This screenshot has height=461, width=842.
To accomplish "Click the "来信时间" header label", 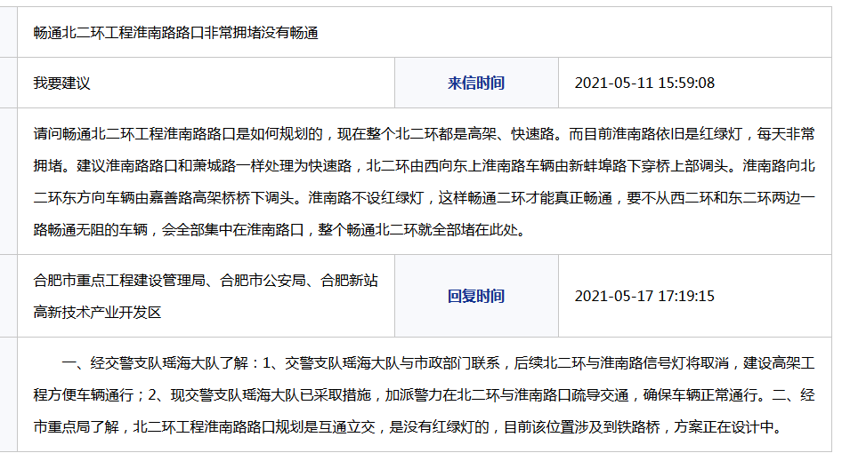I will tap(475, 83).
